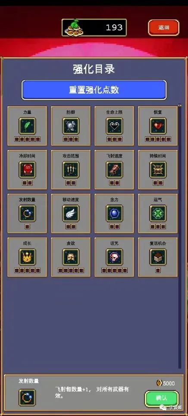Pick the 恢复 red heart power-up
188x416 pixels.
(158, 126)
